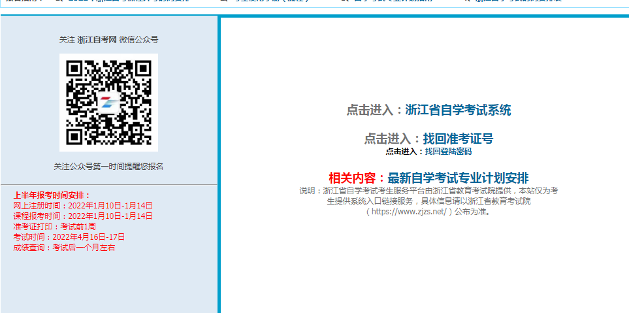Click the WeChat QR code image
Screen dimensions: 629x313
click(108, 103)
